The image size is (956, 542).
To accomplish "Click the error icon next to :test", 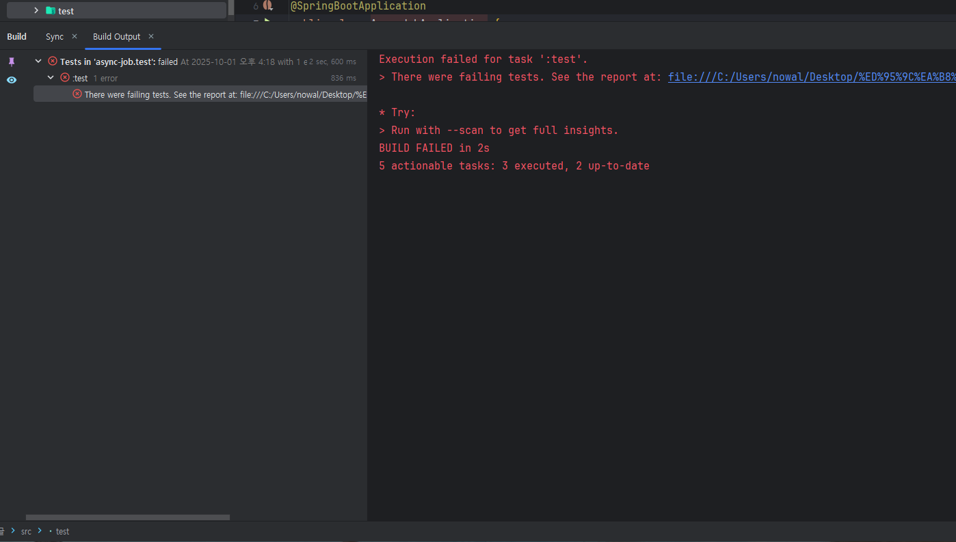I will (x=65, y=78).
